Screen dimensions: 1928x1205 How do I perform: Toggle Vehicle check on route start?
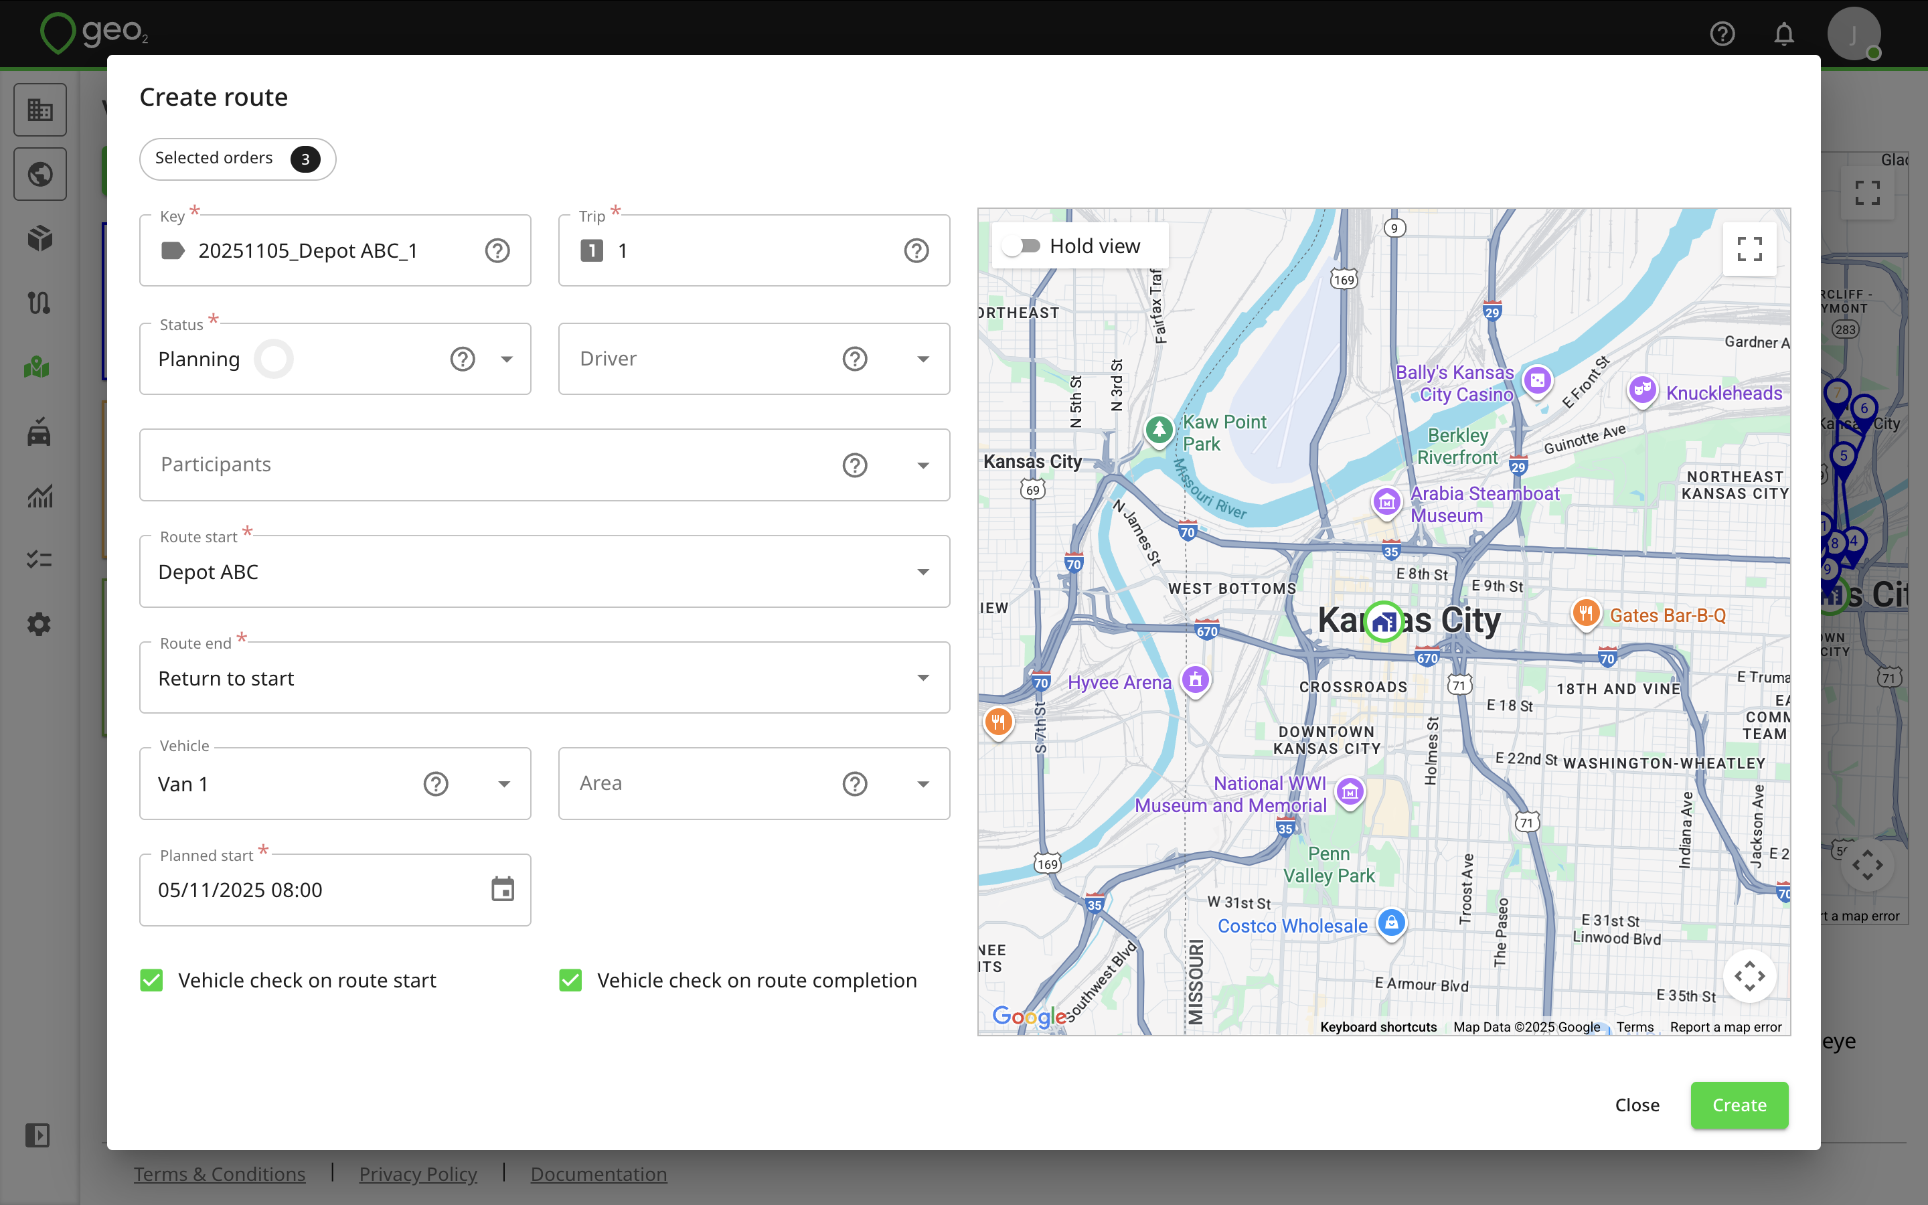[x=151, y=980]
